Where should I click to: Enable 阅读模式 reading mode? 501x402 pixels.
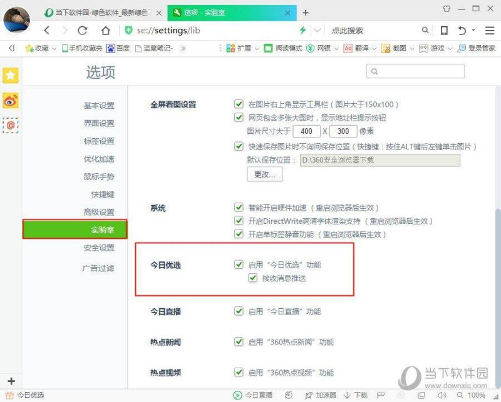286,48
